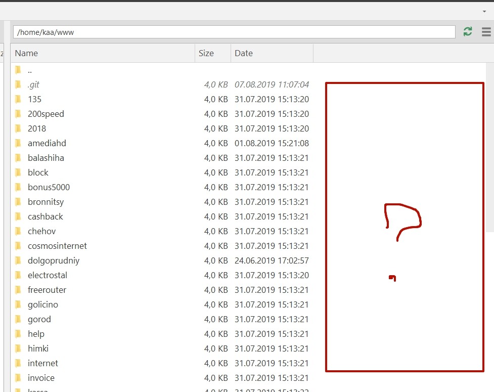Select the bonus5000 folder

click(x=49, y=187)
